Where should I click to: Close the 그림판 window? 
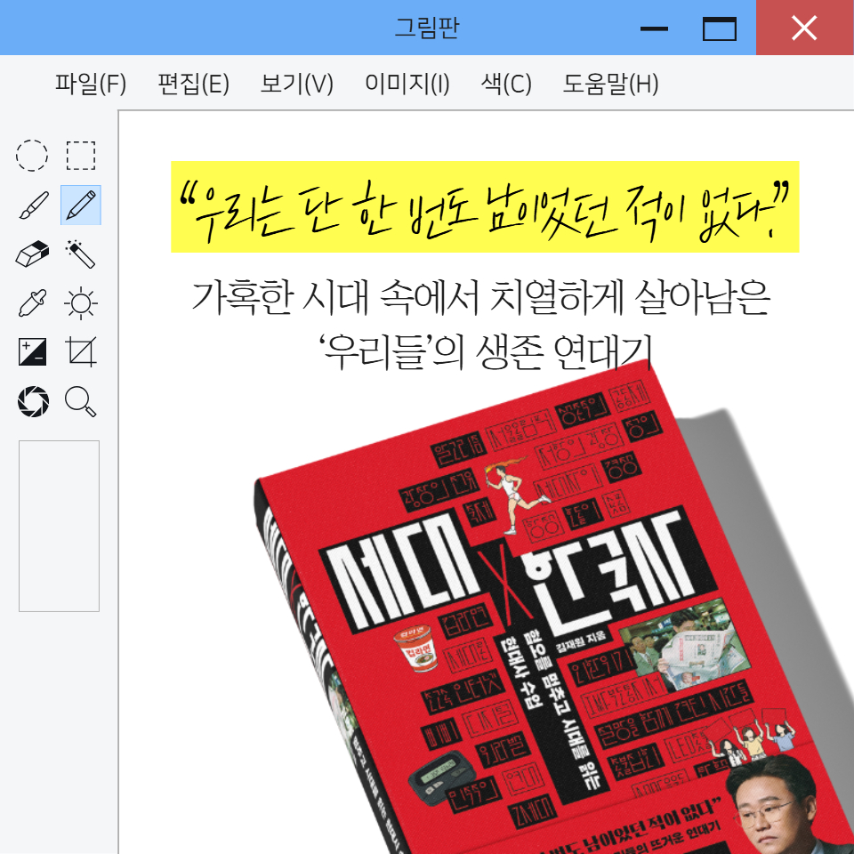click(x=804, y=28)
